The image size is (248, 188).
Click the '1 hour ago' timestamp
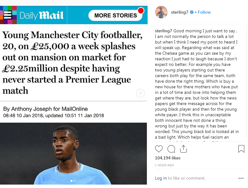pyautogui.click(x=164, y=165)
